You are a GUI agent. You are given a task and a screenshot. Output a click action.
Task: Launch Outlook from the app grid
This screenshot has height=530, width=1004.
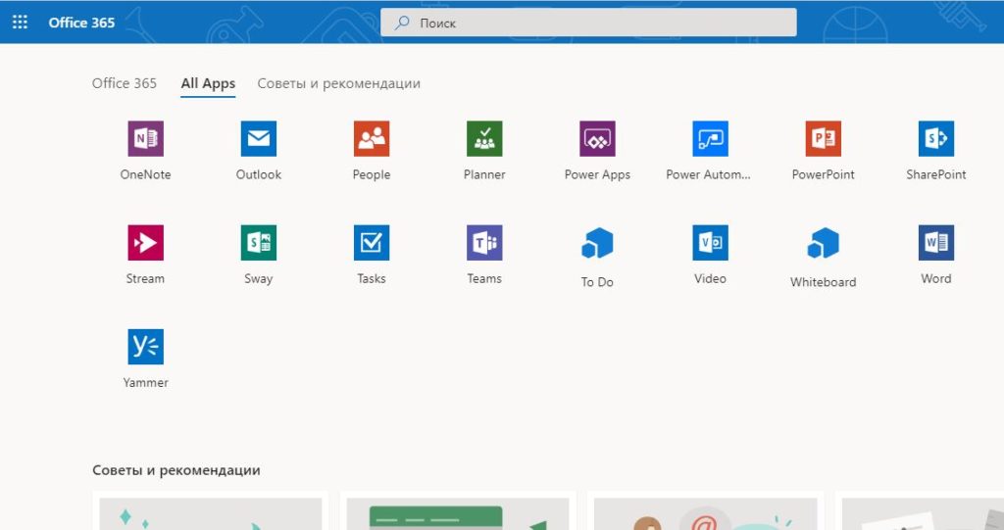[x=259, y=138]
